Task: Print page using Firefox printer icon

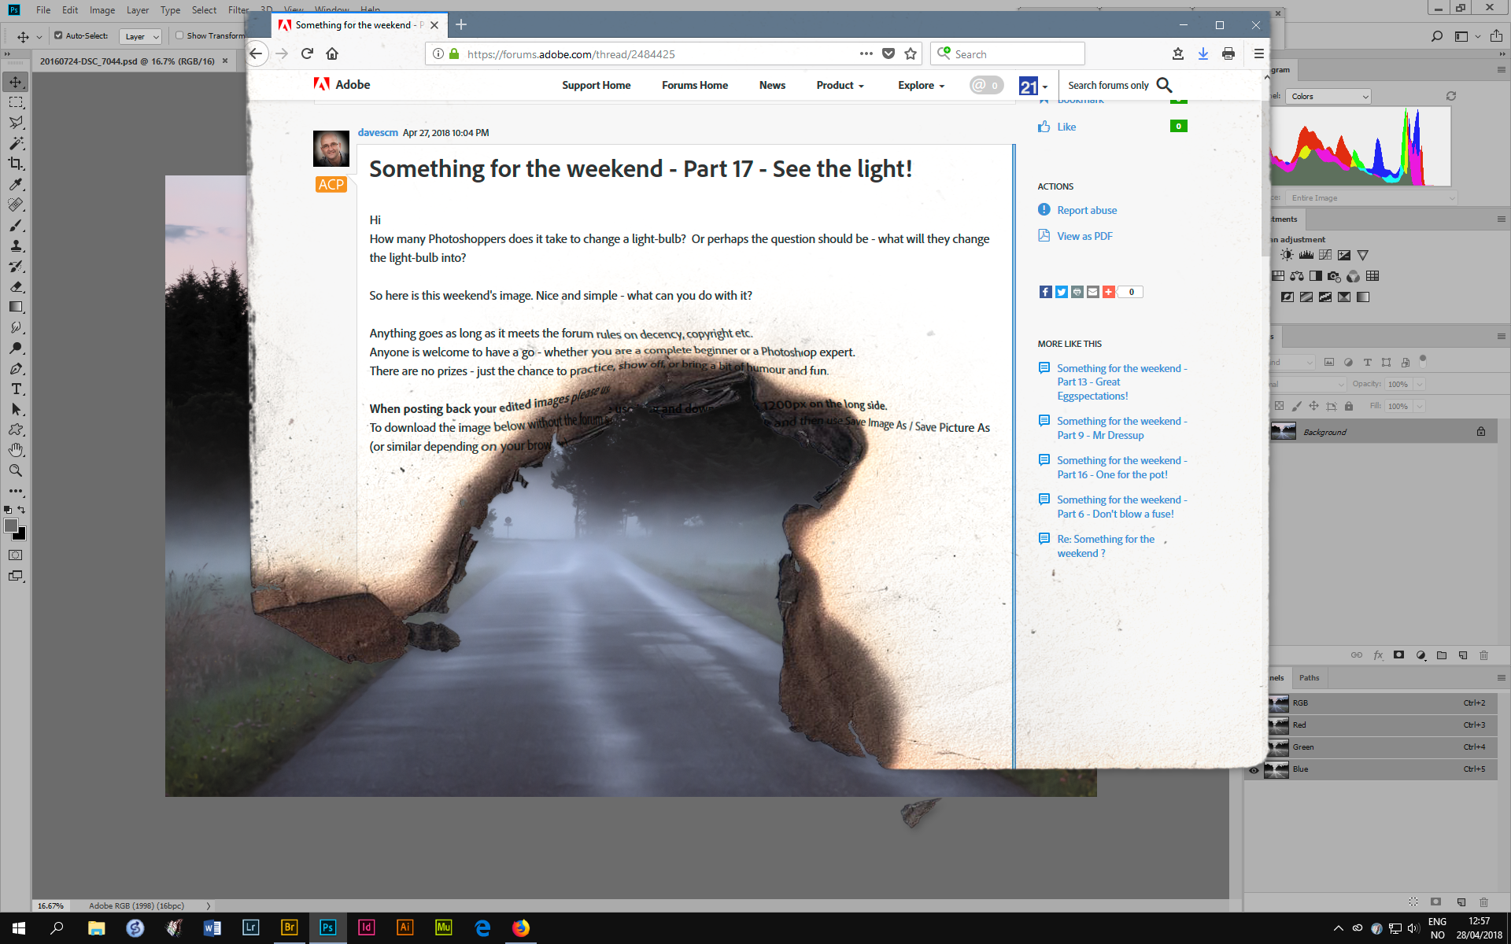Action: click(1228, 53)
